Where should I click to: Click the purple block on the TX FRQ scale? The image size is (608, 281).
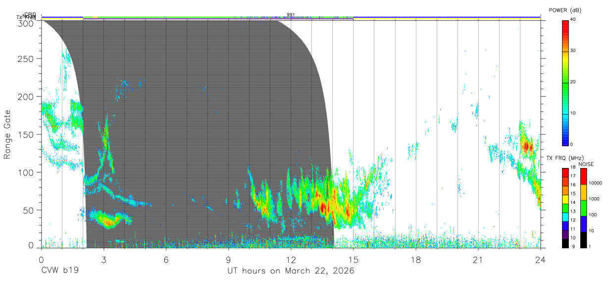coord(565,235)
